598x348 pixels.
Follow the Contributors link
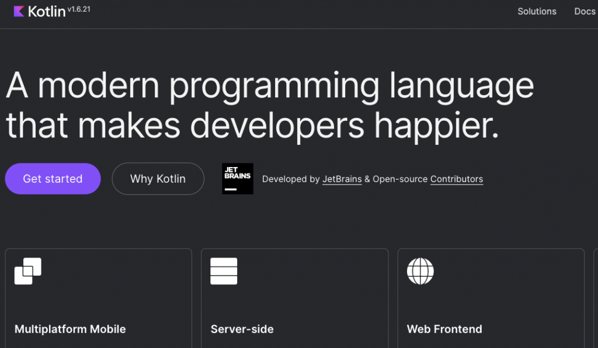point(457,179)
